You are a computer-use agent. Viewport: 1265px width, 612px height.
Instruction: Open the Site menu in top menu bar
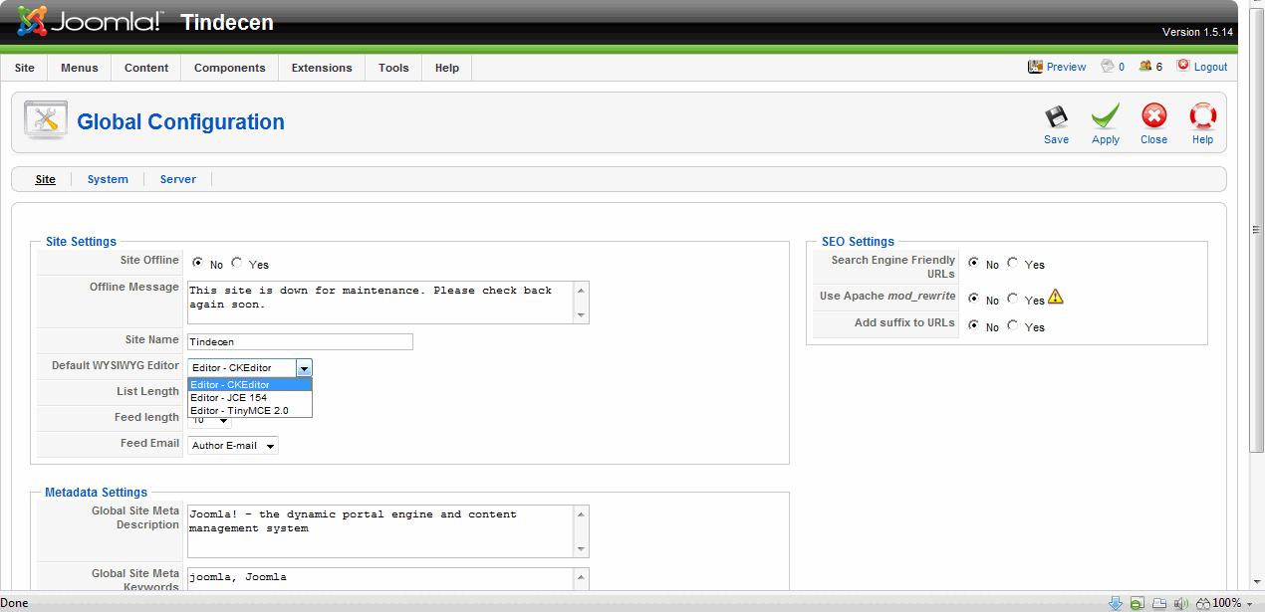point(25,68)
